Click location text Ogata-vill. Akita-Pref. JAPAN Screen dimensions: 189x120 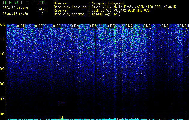tap(118, 7)
